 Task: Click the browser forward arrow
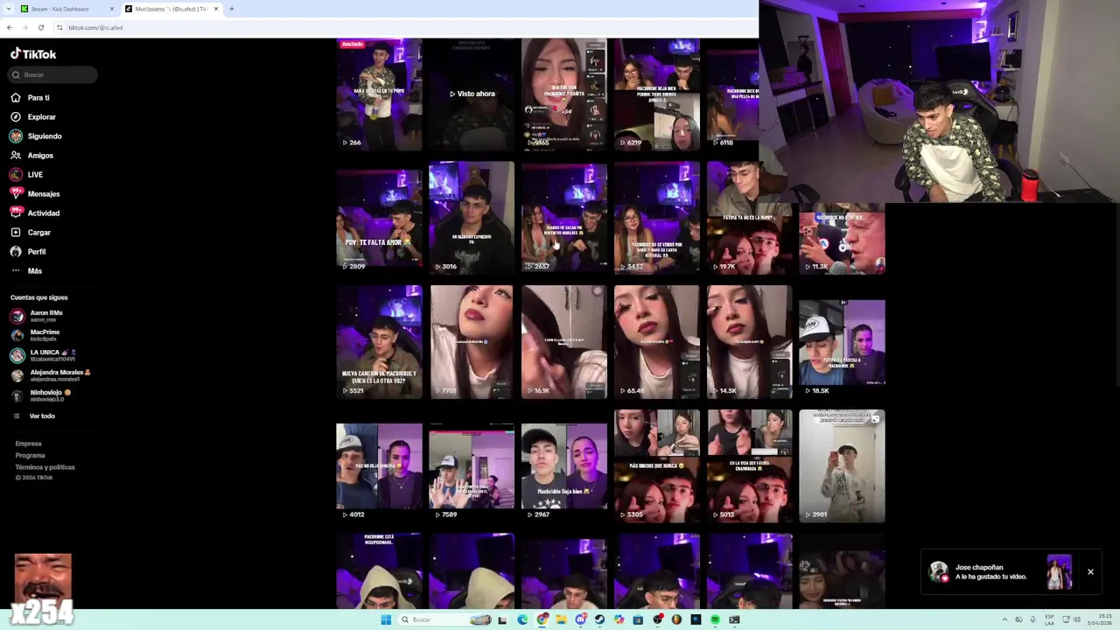point(24,27)
